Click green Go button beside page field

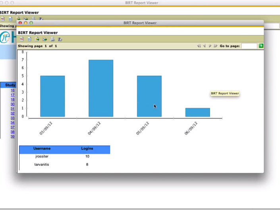pyautogui.click(x=261, y=46)
